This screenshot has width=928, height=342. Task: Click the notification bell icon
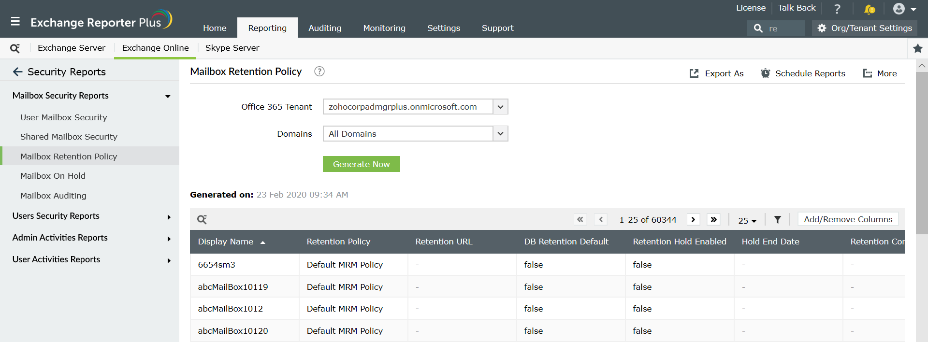[x=869, y=9]
